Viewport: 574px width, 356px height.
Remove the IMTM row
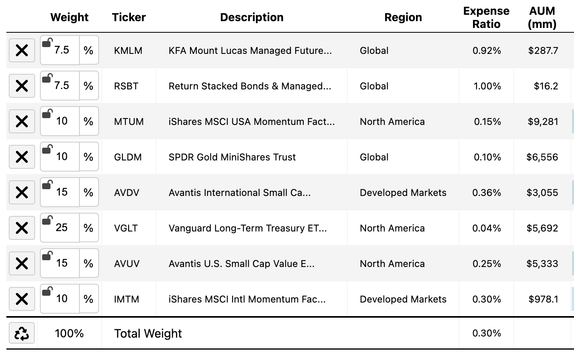22,299
